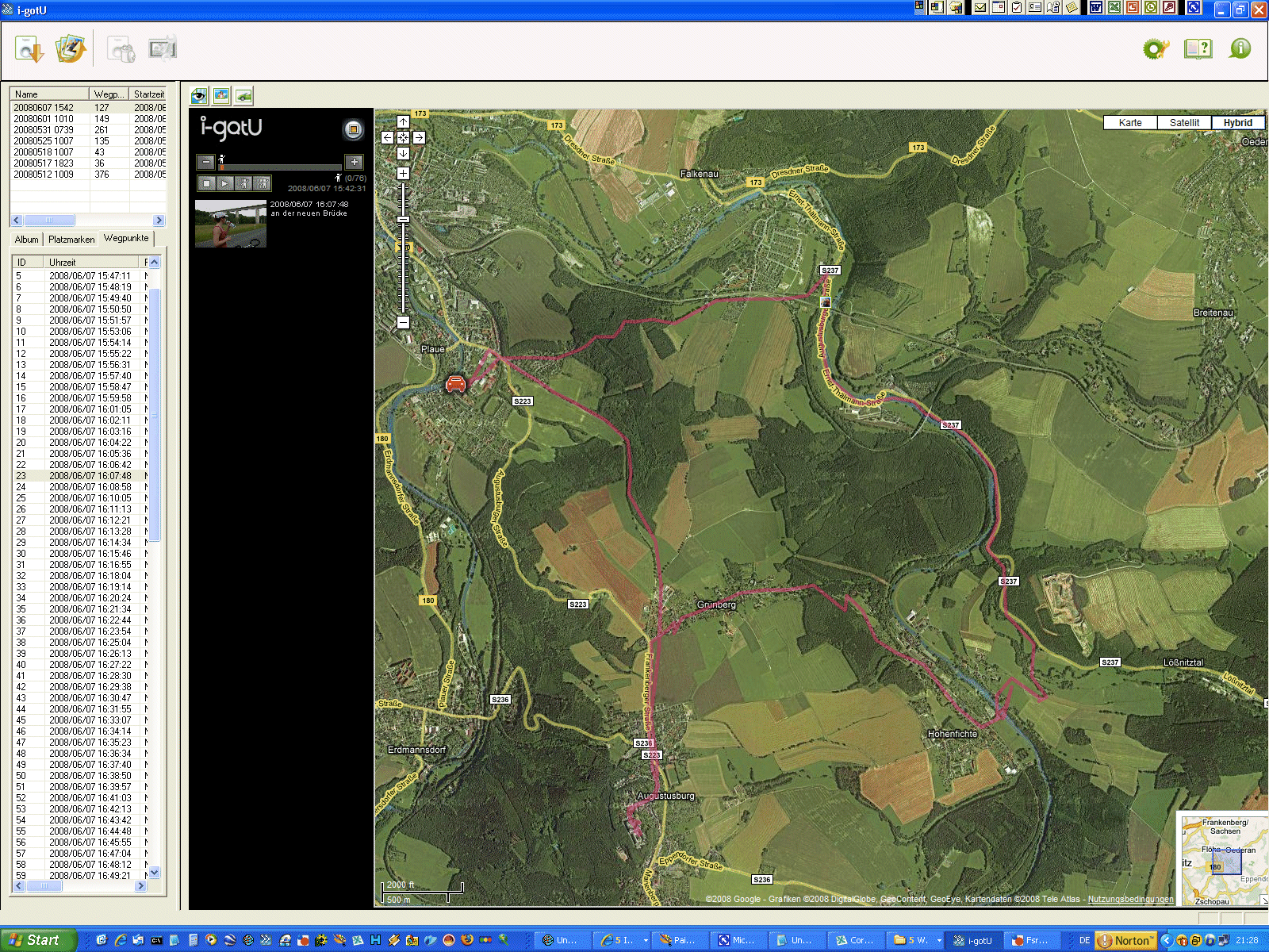Click the waypoint list up scroll arrow
This screenshot has height=952, width=1269.
tap(155, 262)
